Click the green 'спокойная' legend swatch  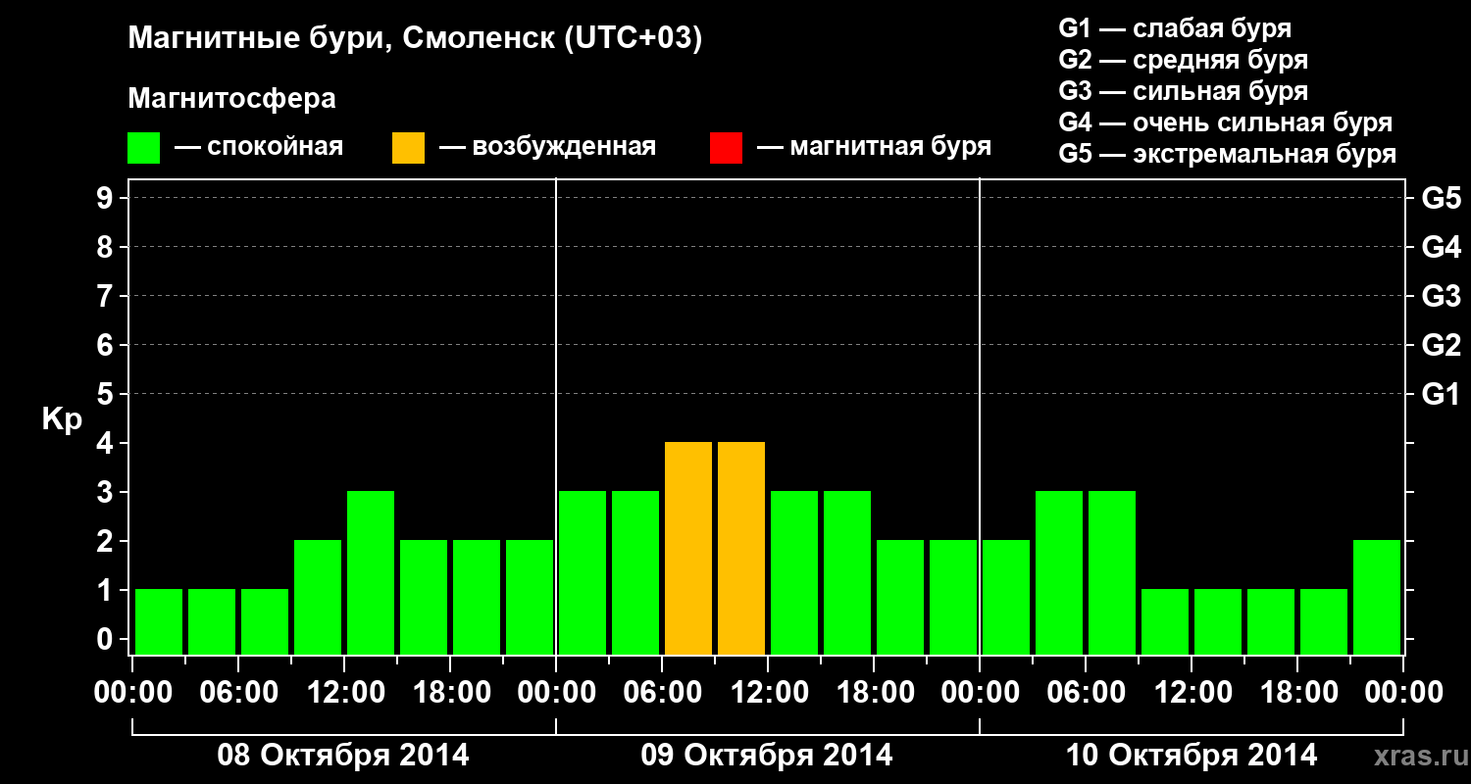point(143,148)
